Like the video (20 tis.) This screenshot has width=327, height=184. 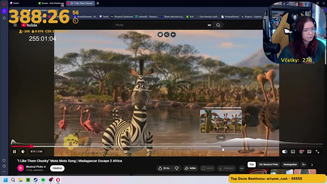[x=164, y=168]
